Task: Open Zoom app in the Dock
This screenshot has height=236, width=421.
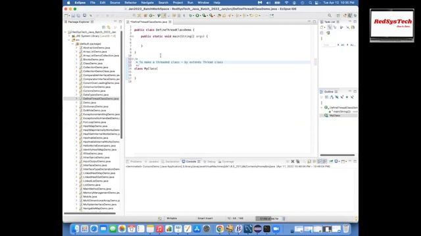Action: tap(276, 229)
